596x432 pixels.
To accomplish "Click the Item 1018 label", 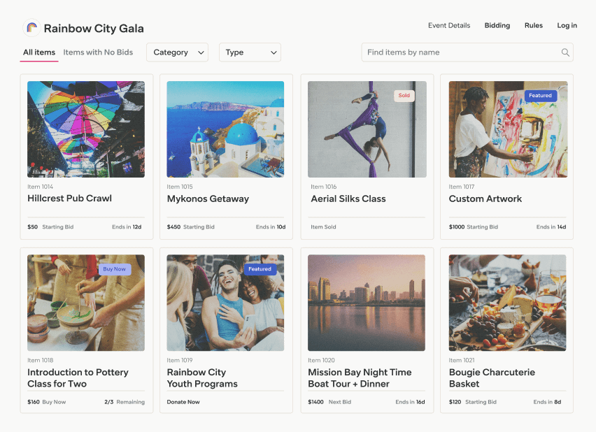I will 41,360.
